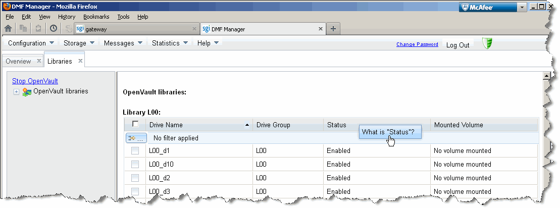
Task: Click the Stop OpenVault link
Action: pos(35,81)
